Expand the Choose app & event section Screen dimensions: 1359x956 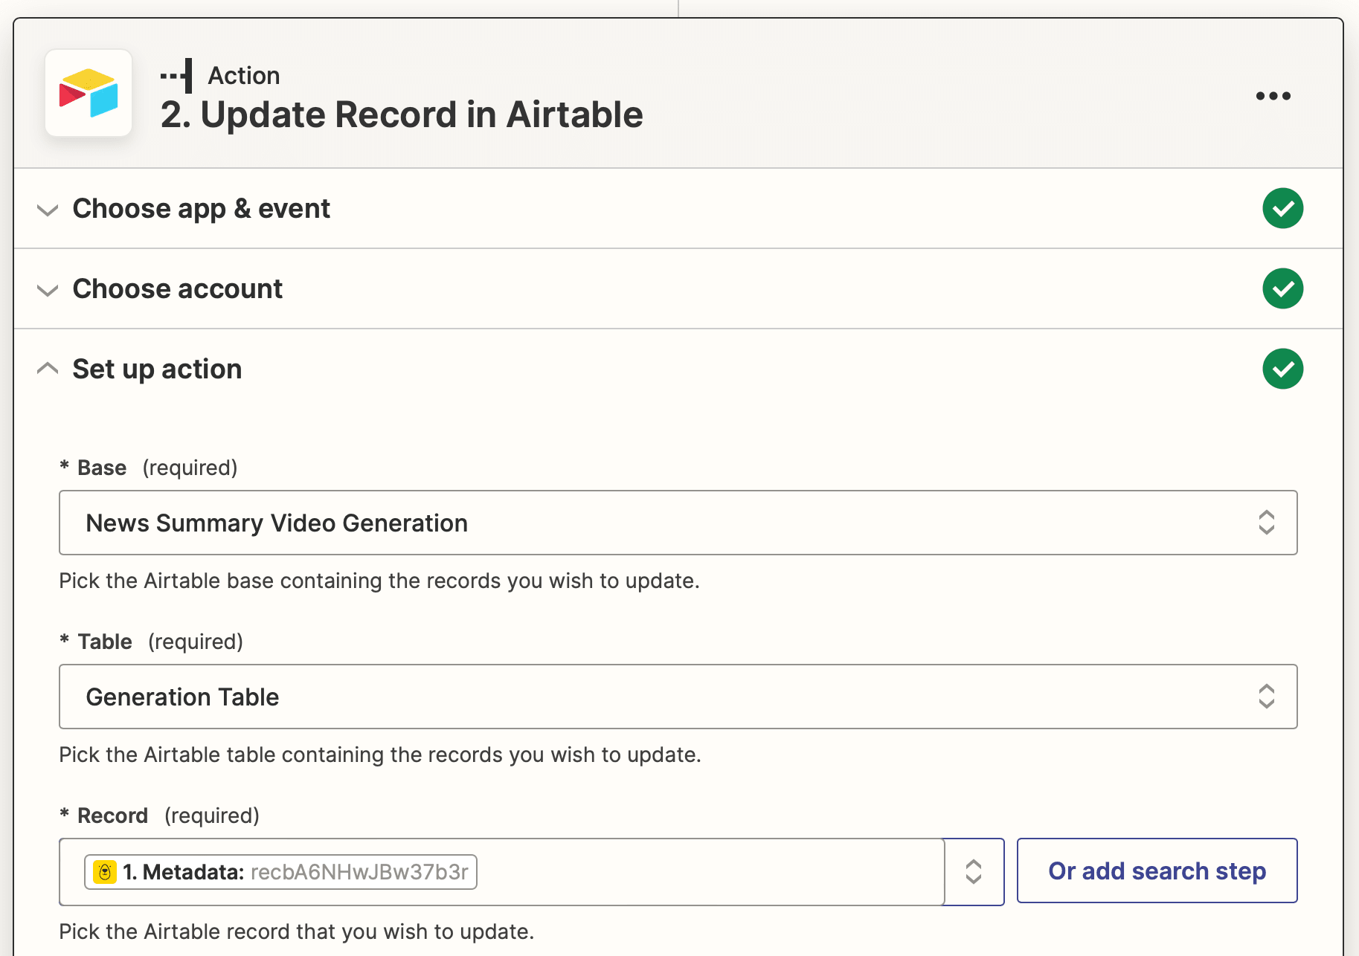click(48, 210)
